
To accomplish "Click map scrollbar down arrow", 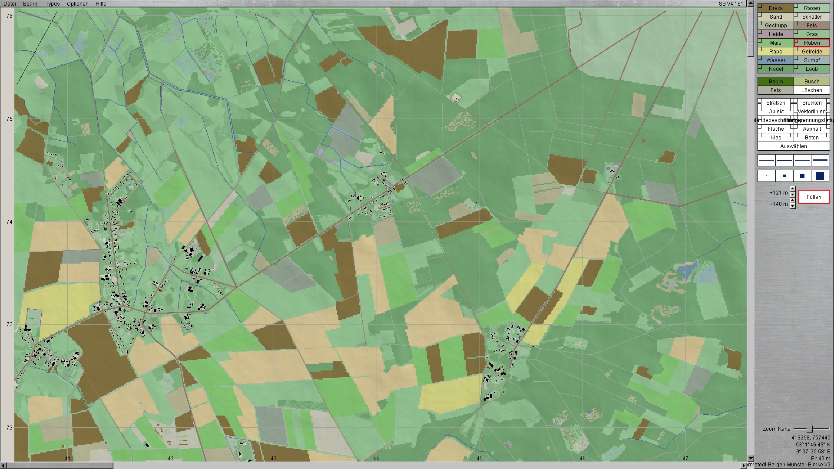I will point(751,458).
